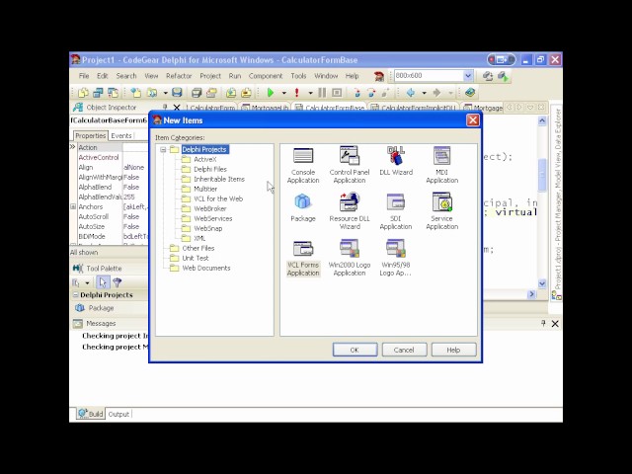Screen dimensions: 632x474
Task: Click the Save All toolbar icon
Action: point(197,93)
